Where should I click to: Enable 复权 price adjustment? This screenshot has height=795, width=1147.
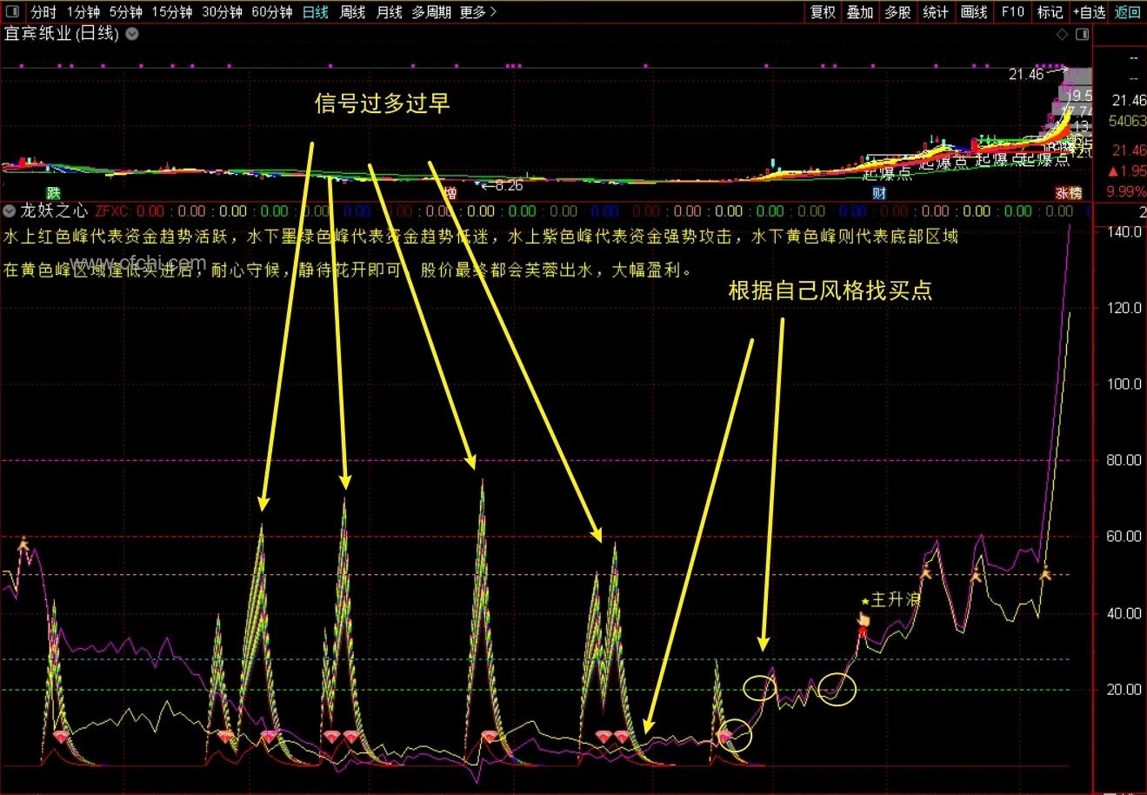[823, 11]
